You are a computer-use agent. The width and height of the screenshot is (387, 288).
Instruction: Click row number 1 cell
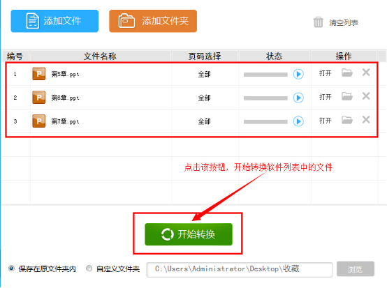15,74
